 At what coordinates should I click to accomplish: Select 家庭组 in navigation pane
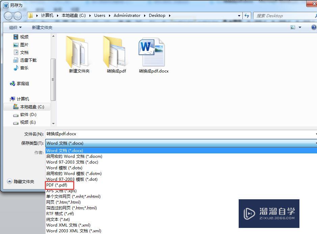click(19, 83)
